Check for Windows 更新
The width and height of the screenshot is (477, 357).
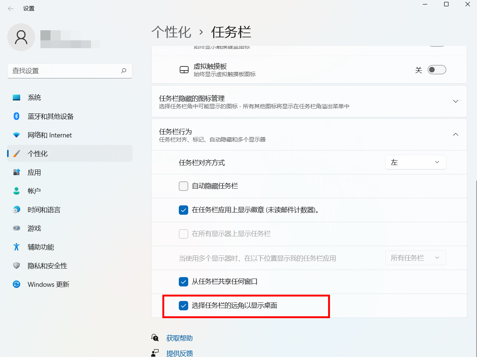pos(49,284)
